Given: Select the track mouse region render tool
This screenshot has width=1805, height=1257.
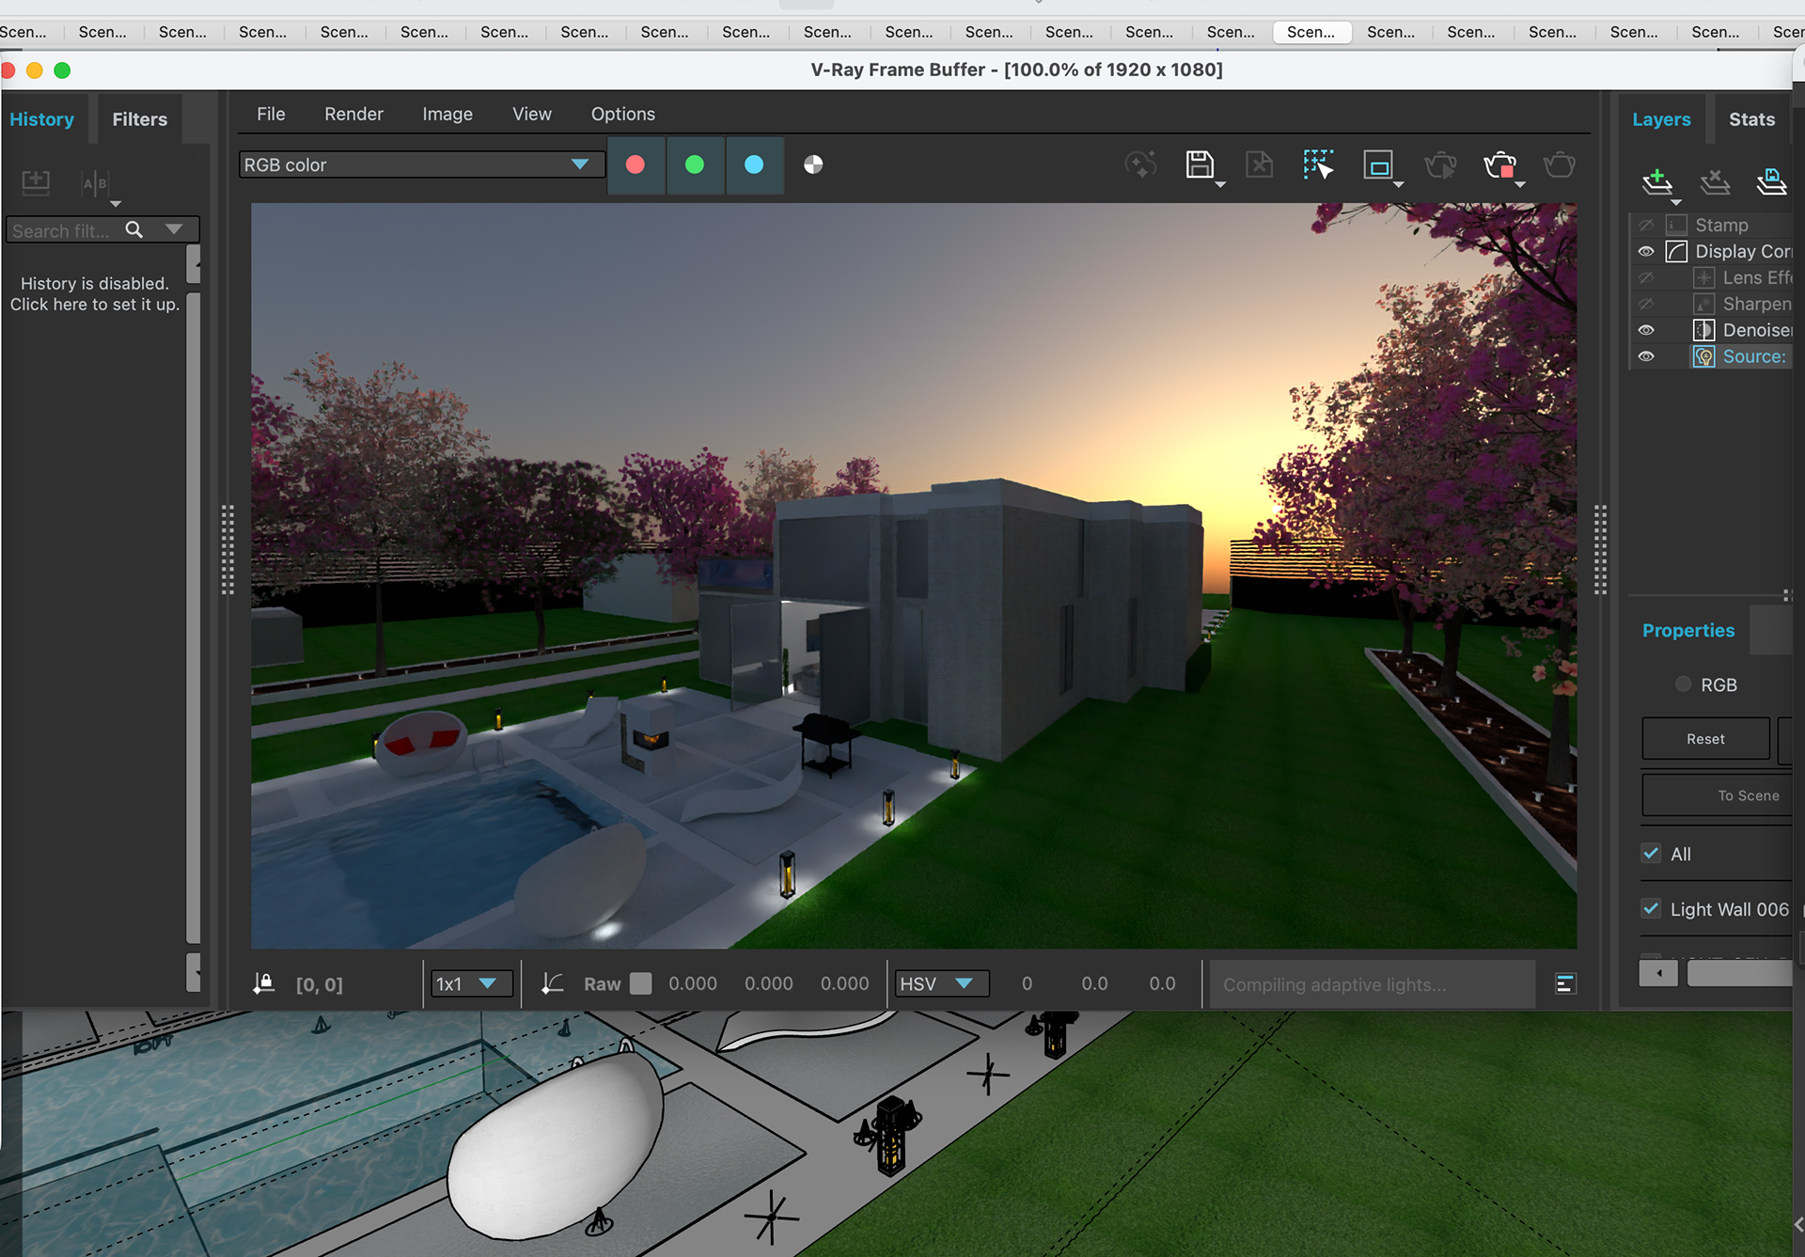Looking at the screenshot, I should click(1318, 165).
